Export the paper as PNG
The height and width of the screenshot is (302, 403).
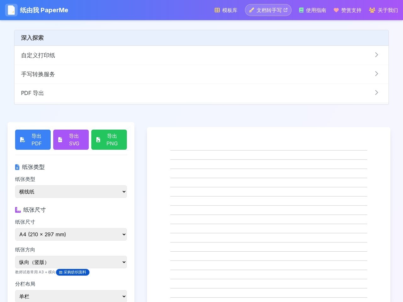109,140
